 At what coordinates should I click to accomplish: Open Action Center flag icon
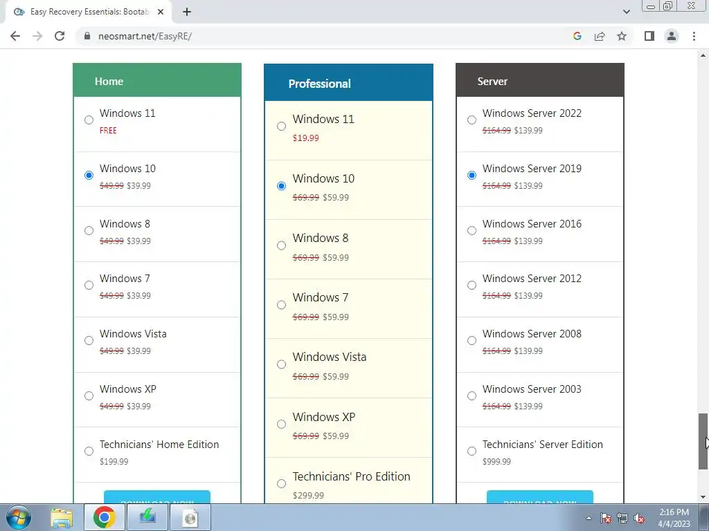605,518
